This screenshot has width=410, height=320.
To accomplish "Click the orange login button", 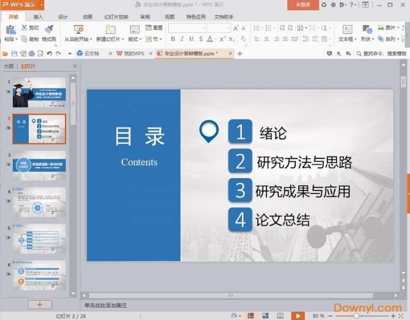I will point(303,5).
